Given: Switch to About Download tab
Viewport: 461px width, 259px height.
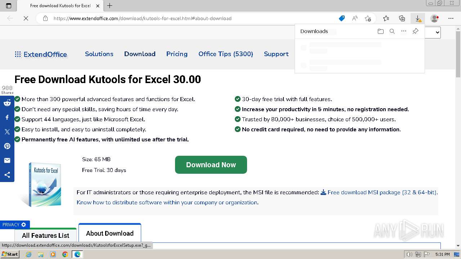Looking at the screenshot, I should tap(110, 233).
